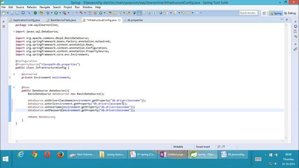Click the New file toolbar icon
299x168 pixels.
tap(4, 13)
